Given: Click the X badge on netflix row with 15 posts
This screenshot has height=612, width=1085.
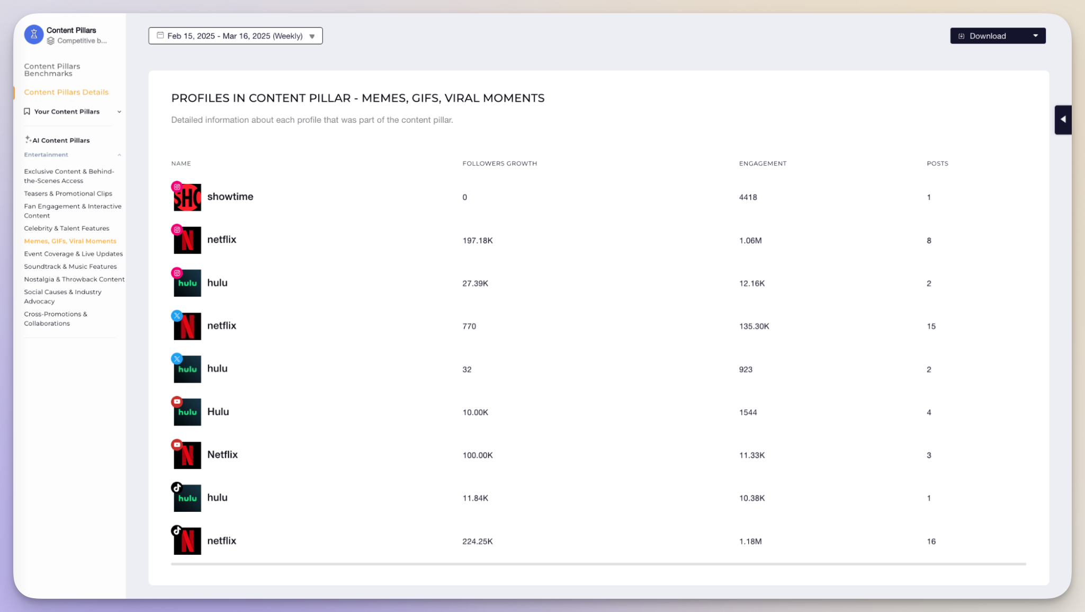Looking at the screenshot, I should point(177,316).
